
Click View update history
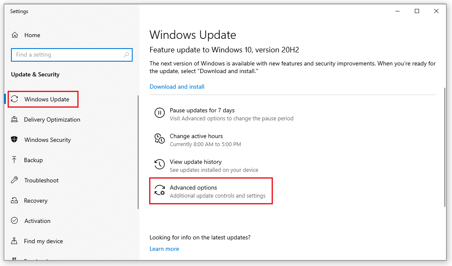(x=196, y=162)
